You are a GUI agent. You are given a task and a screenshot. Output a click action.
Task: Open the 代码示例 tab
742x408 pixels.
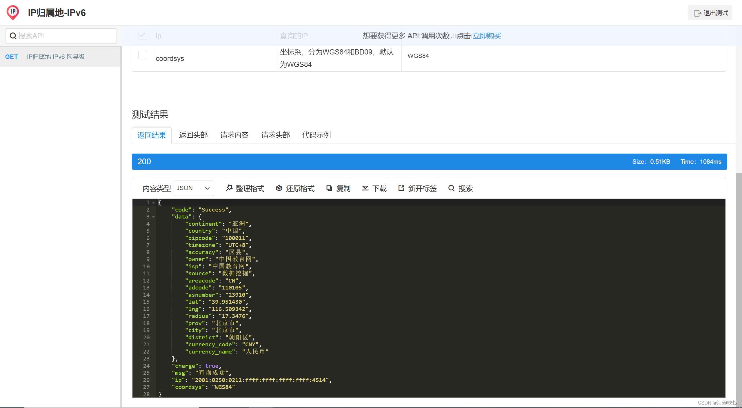316,135
